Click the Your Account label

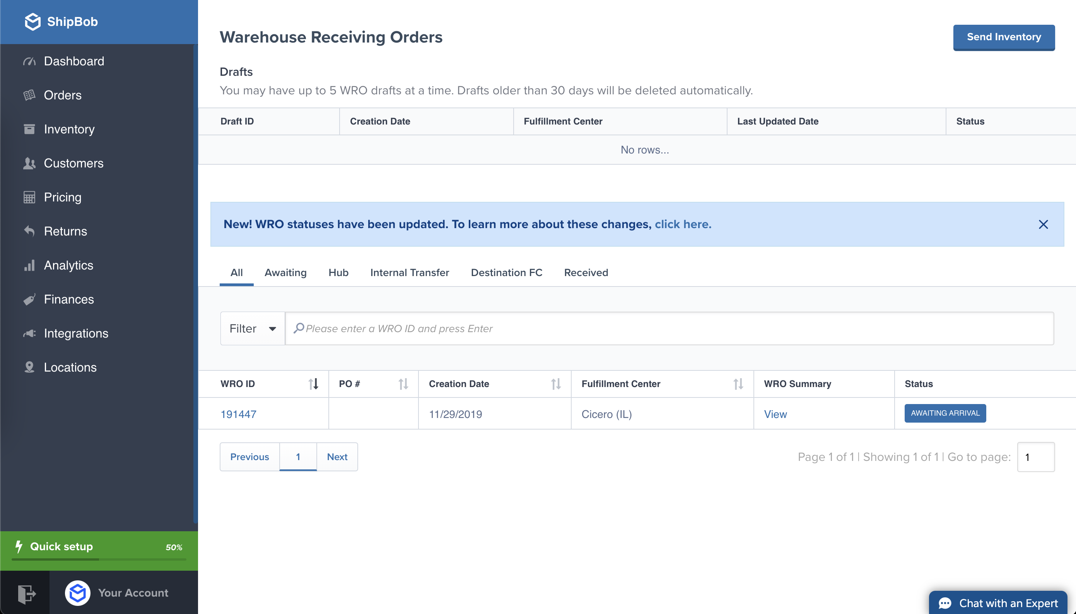[133, 593]
